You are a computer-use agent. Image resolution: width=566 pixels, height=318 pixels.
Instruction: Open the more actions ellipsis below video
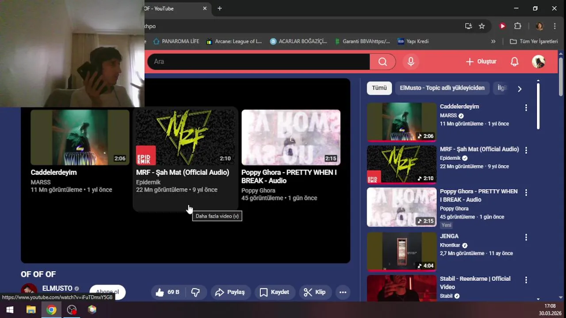[x=343, y=292]
